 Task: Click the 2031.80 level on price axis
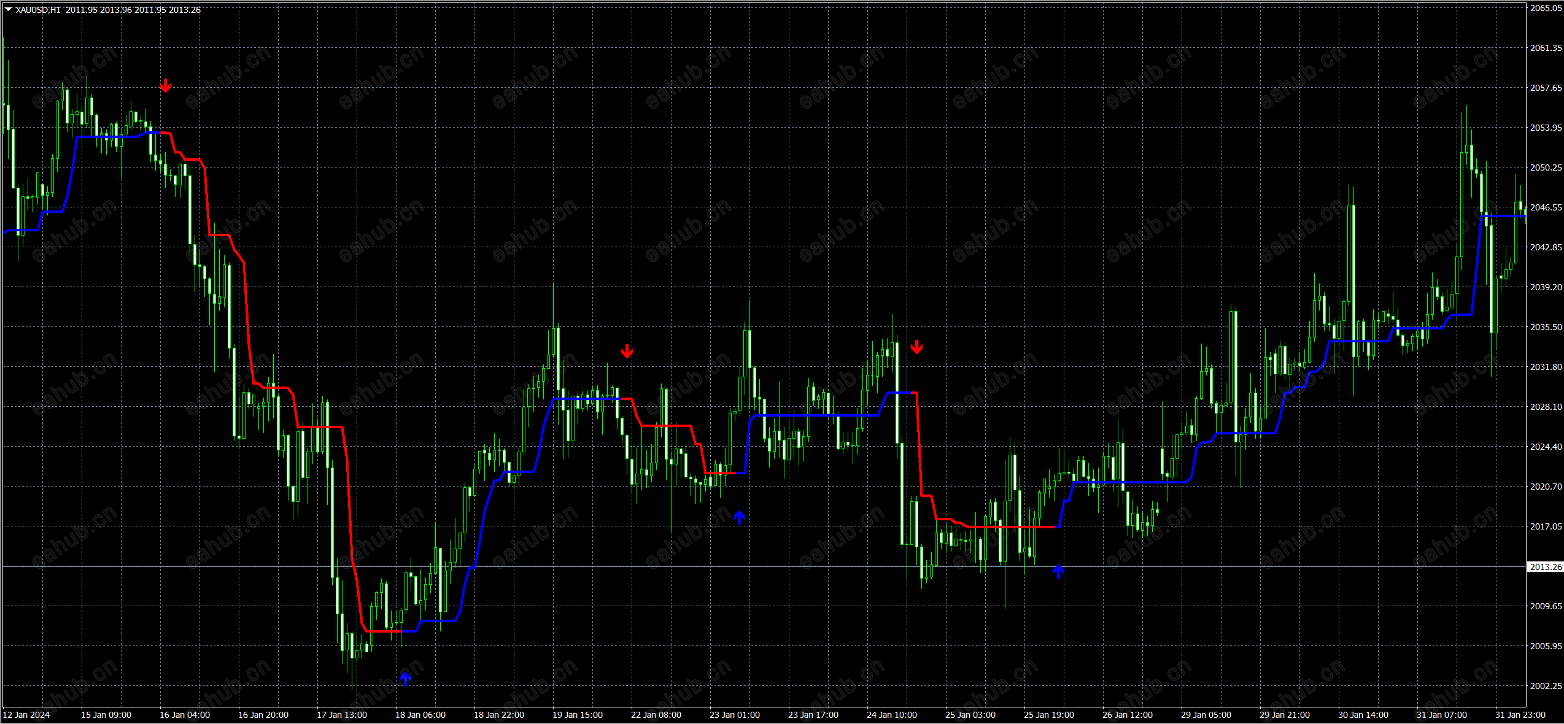tap(1545, 367)
